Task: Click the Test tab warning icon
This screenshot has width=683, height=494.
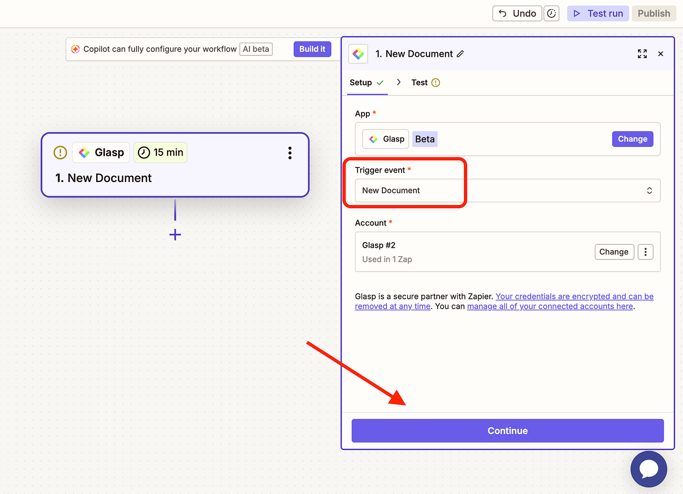Action: (436, 83)
